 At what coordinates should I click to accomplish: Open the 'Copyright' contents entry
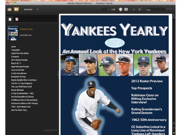pos(15,50)
